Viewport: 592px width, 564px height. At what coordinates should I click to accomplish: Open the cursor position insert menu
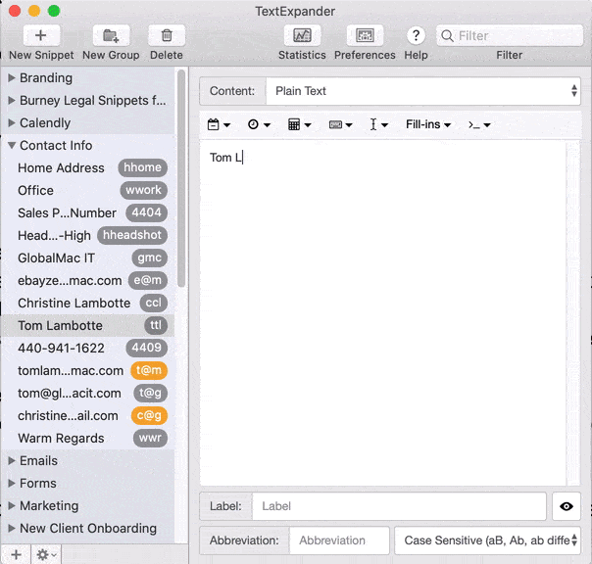[378, 124]
